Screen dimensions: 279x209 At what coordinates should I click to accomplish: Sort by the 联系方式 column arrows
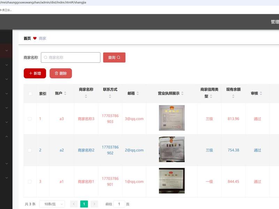tap(110, 96)
